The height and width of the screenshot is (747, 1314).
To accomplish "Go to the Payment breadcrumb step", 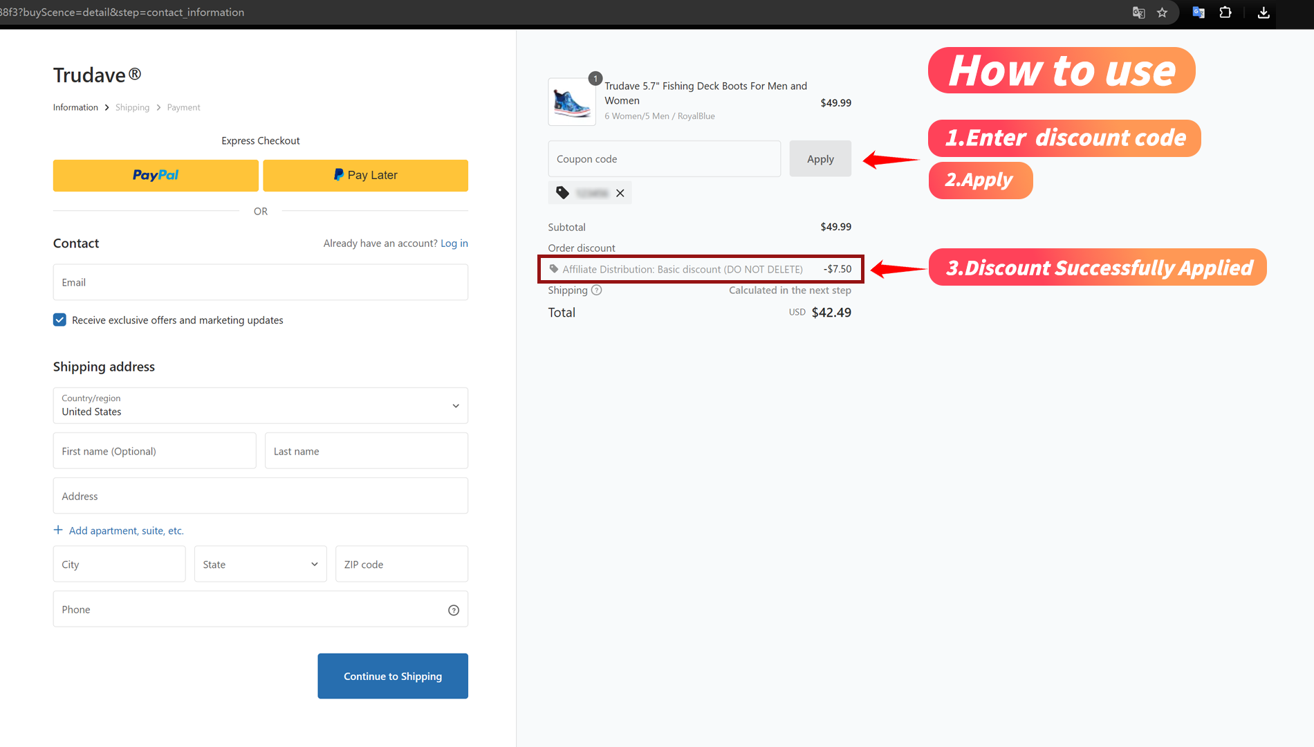I will click(x=183, y=107).
